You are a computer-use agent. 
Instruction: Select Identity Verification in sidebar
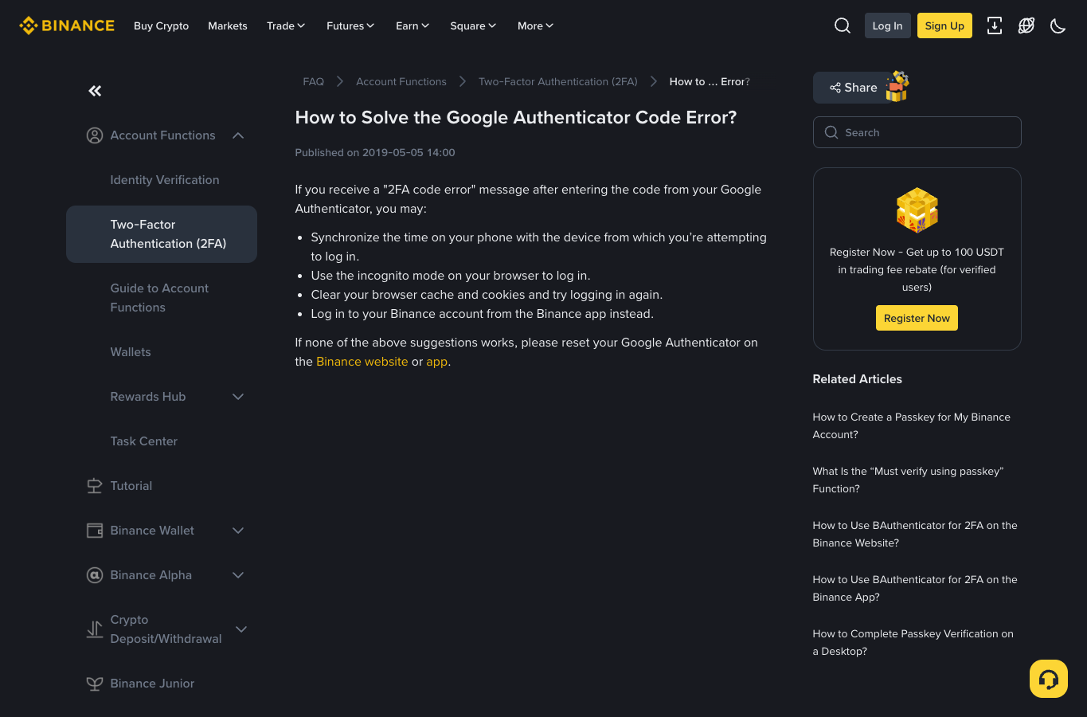click(x=165, y=180)
